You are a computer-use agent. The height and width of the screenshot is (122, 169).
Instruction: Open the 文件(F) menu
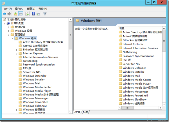8,9
